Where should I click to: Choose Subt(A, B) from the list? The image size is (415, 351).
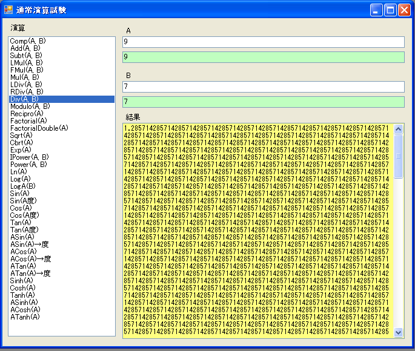tap(62, 56)
